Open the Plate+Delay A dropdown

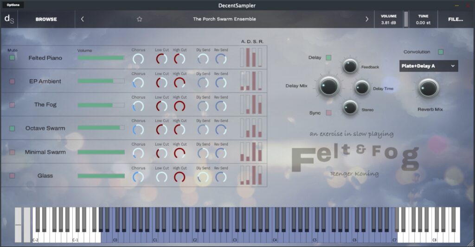429,66
